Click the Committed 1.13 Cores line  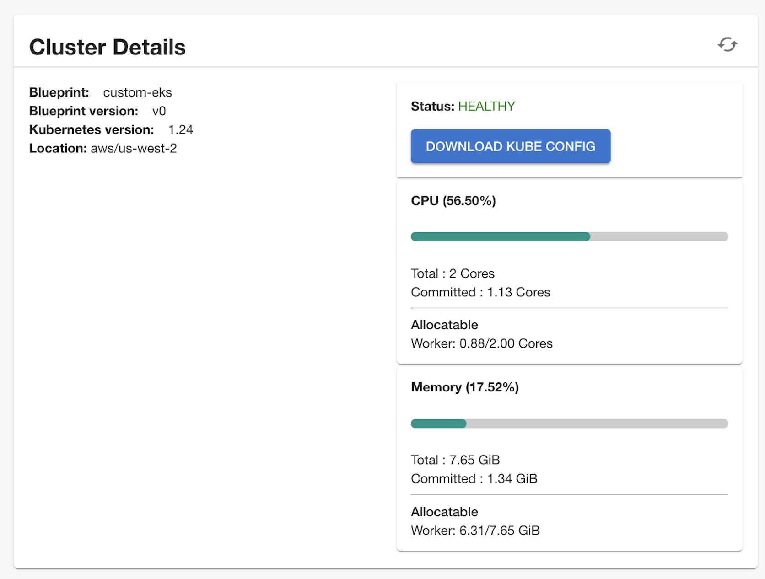[480, 292]
